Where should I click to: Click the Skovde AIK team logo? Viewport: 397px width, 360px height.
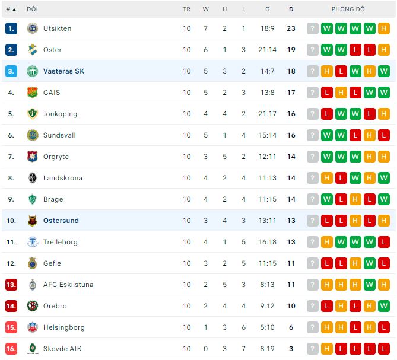click(32, 349)
